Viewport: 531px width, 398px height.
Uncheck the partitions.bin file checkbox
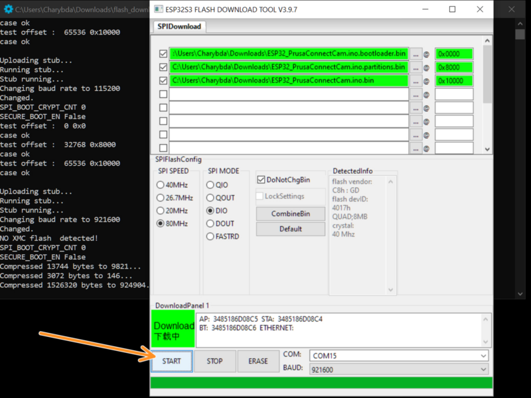(163, 67)
